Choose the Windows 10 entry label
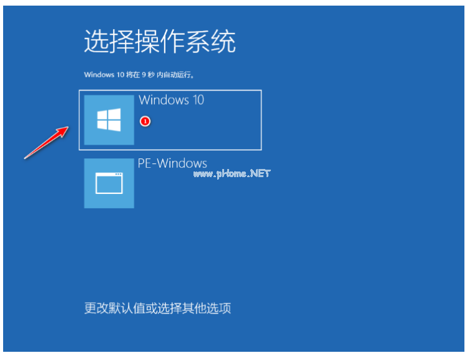Image resolution: width=470 pixels, height=358 pixels. [x=172, y=100]
